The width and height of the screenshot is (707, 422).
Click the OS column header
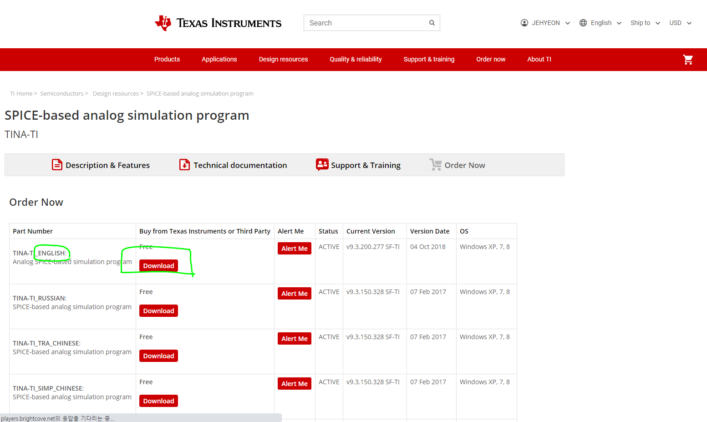point(464,231)
